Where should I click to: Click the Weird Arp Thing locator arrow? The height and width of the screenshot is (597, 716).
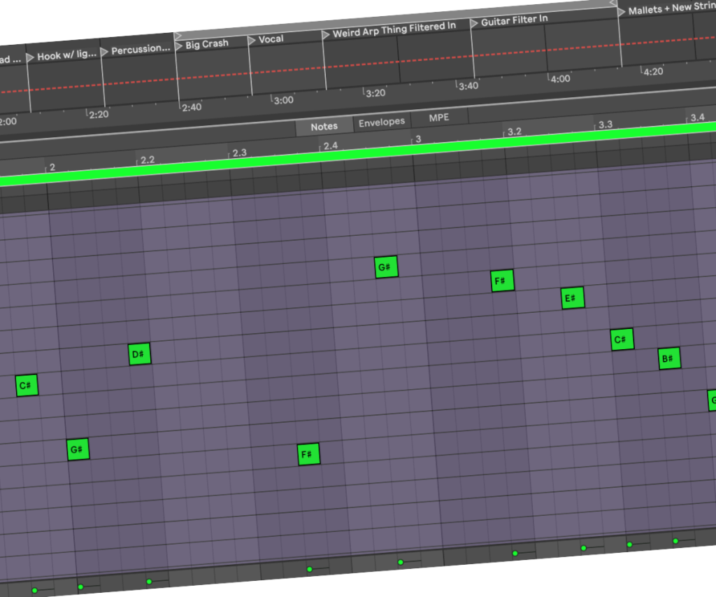(x=326, y=35)
